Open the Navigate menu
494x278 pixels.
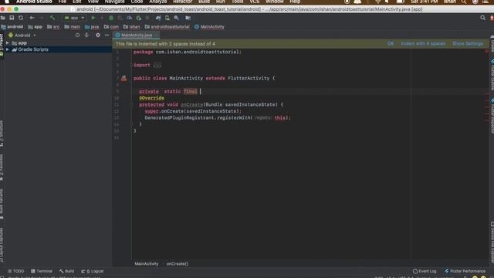pos(115,2)
